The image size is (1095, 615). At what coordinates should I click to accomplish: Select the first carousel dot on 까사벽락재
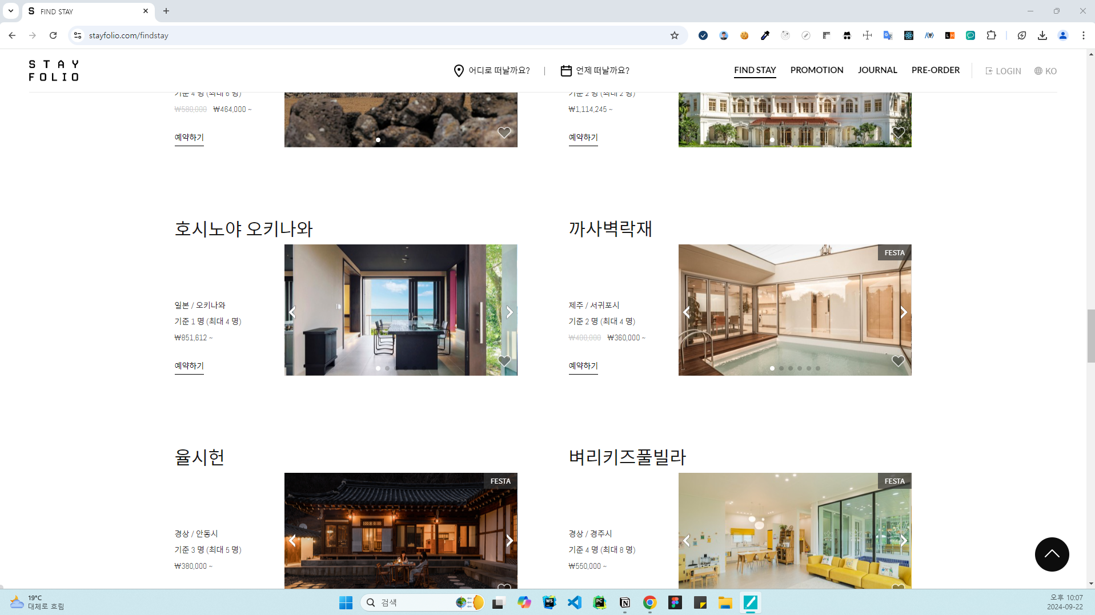coord(772,368)
